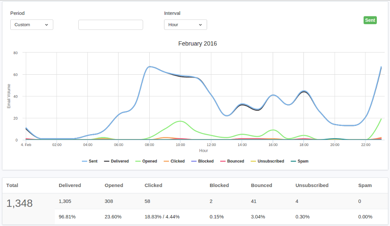Click the February 2016 chart title

pyautogui.click(x=198, y=43)
